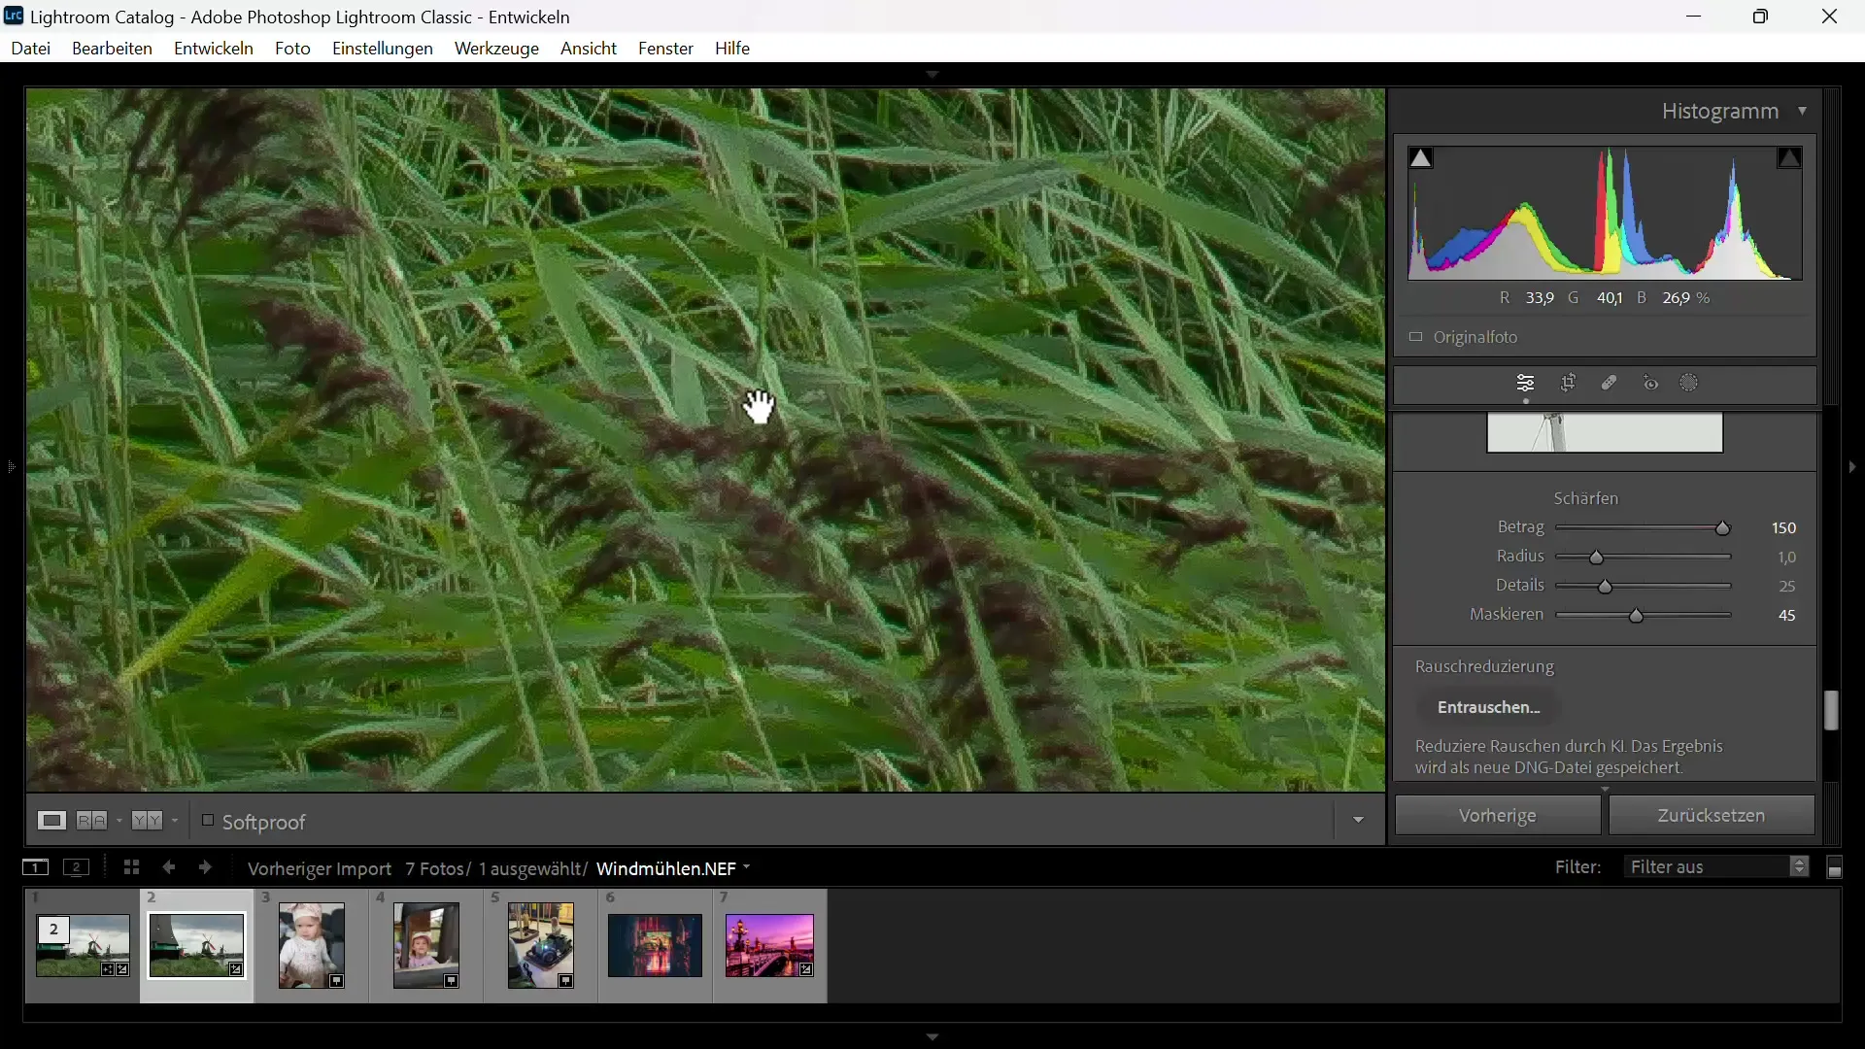Adjust the Radius sharpening slider
1865x1049 pixels.
1597,558
